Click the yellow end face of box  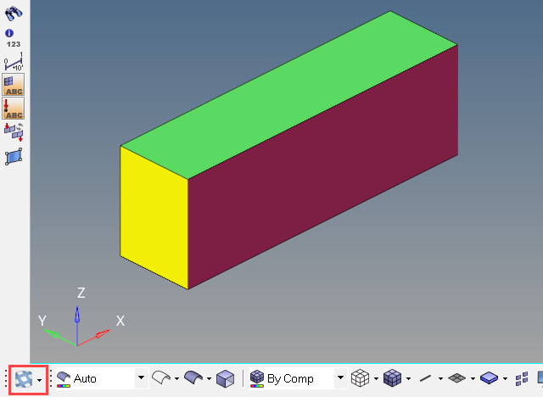click(154, 216)
